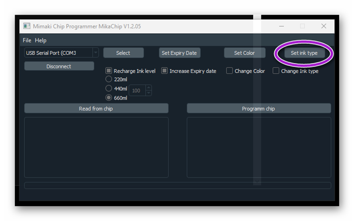
Task: Click the Set ink type button
Action: tap(304, 53)
